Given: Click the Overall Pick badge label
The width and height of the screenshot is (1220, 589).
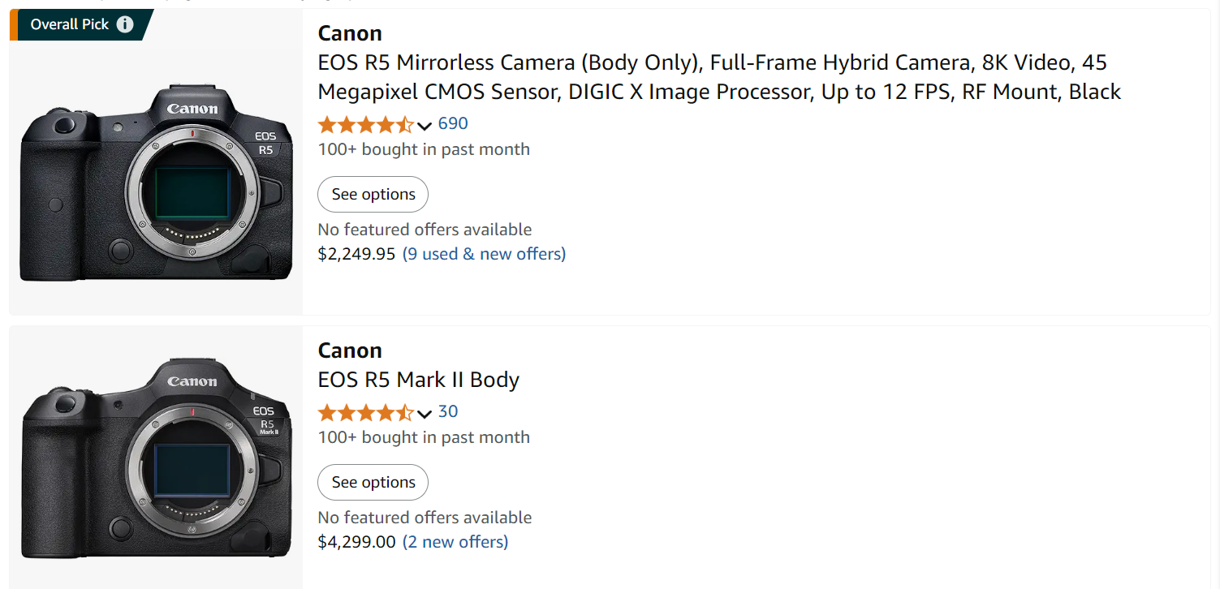Looking at the screenshot, I should point(70,24).
